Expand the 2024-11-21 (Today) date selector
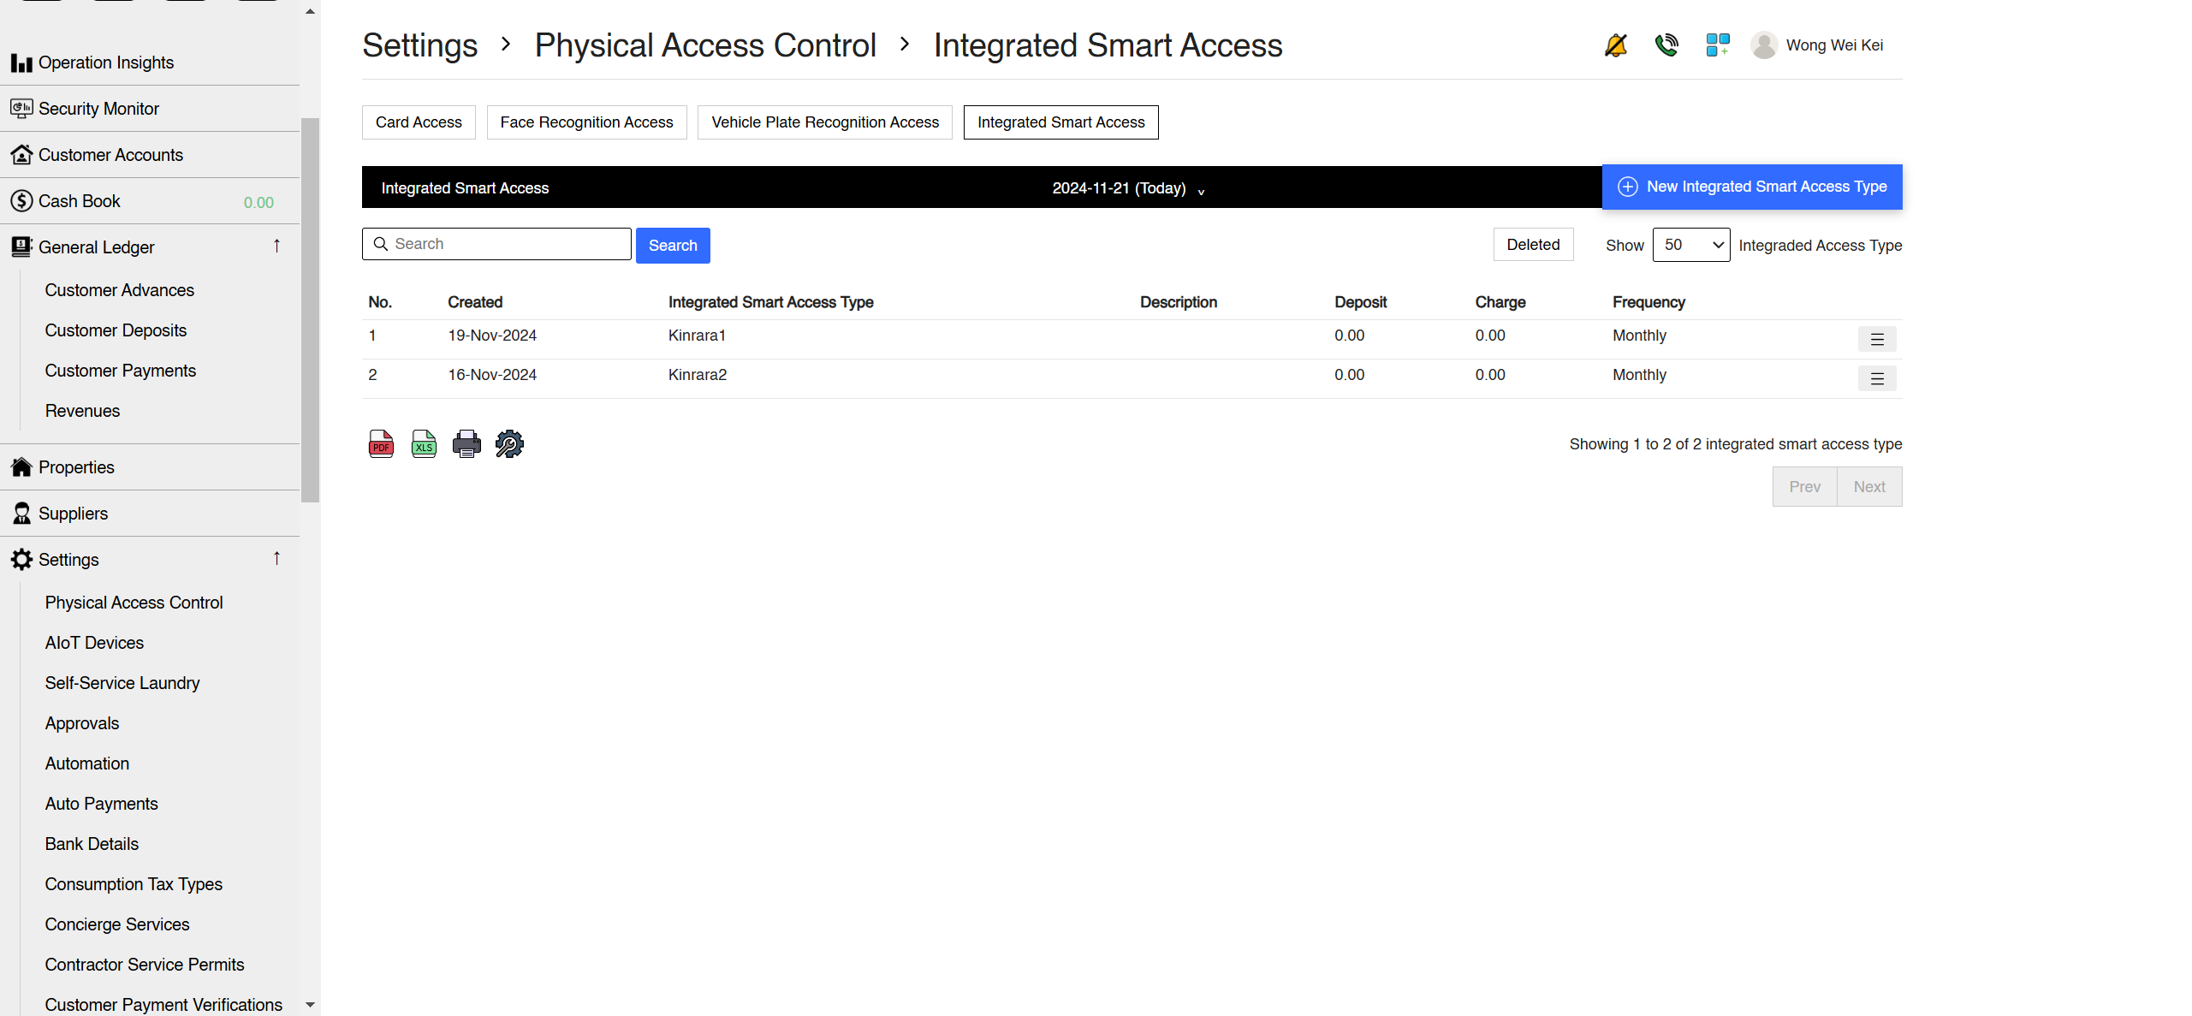Viewport: 2192px width, 1016px height. coord(1127,188)
